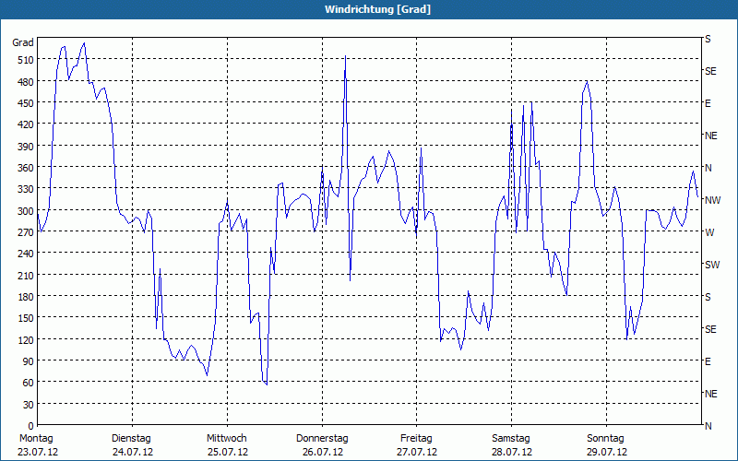Click the Wednesday curve minimum near 60 degrees
This screenshot has height=461, width=738.
click(267, 384)
